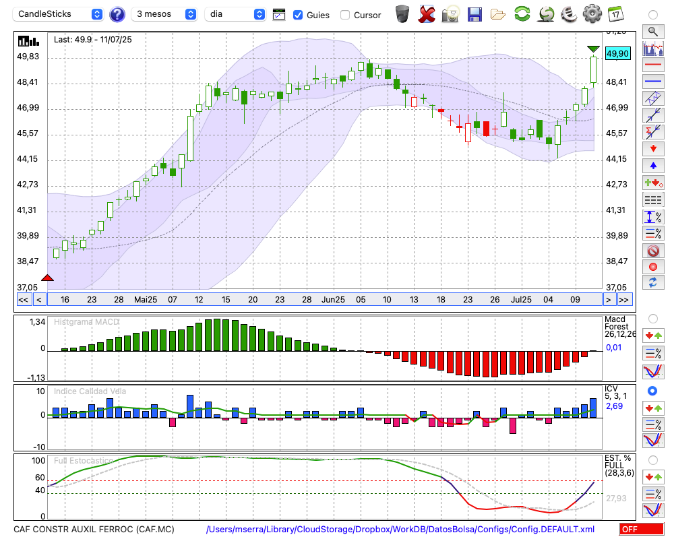Click oscillator curve button in Estocastico panel
Image resolution: width=674 pixels, height=539 pixels.
653,510
